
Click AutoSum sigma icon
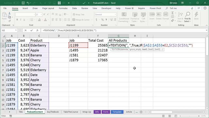coord(172,13)
